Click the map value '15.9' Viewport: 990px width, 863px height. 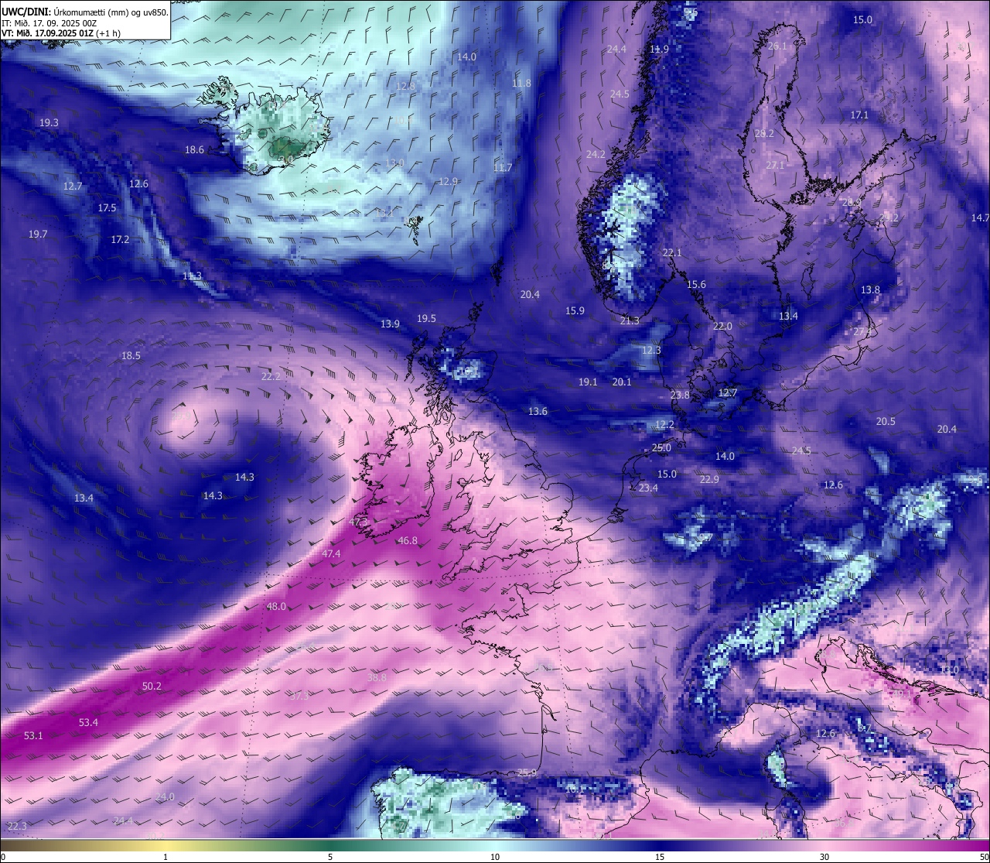575,310
